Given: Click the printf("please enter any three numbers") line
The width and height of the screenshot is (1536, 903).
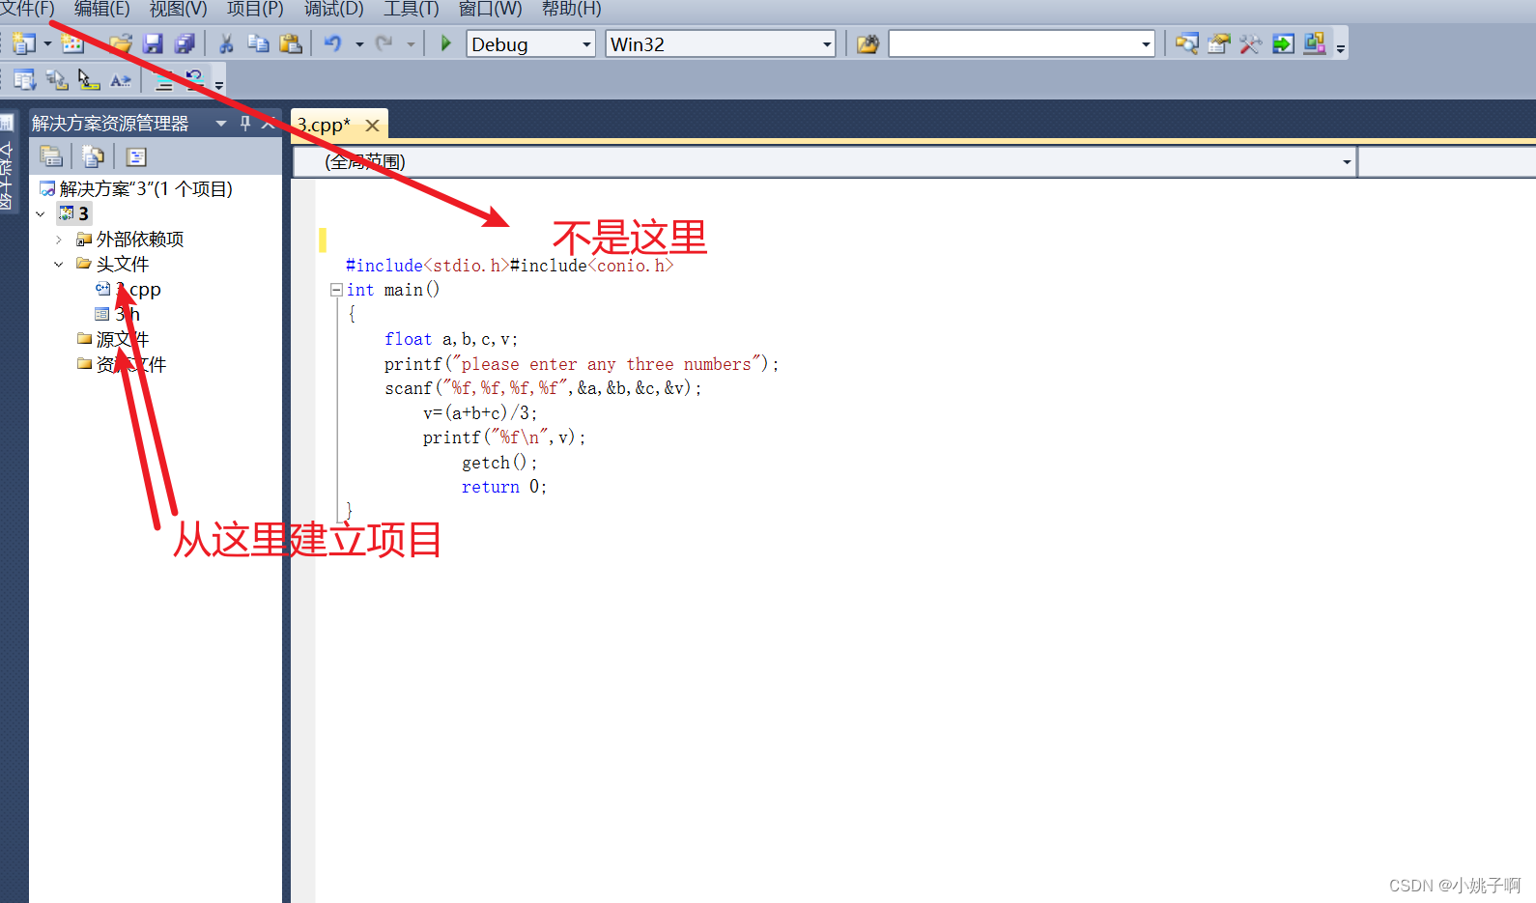Looking at the screenshot, I should click(x=582, y=364).
